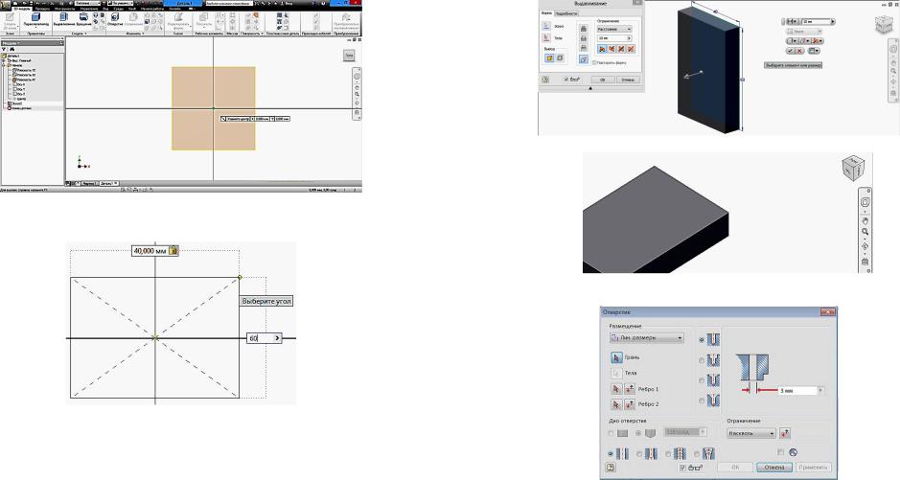Expand the Создать ribbon panel arrow
Viewport: 900px width, 480px height.
coord(85,34)
